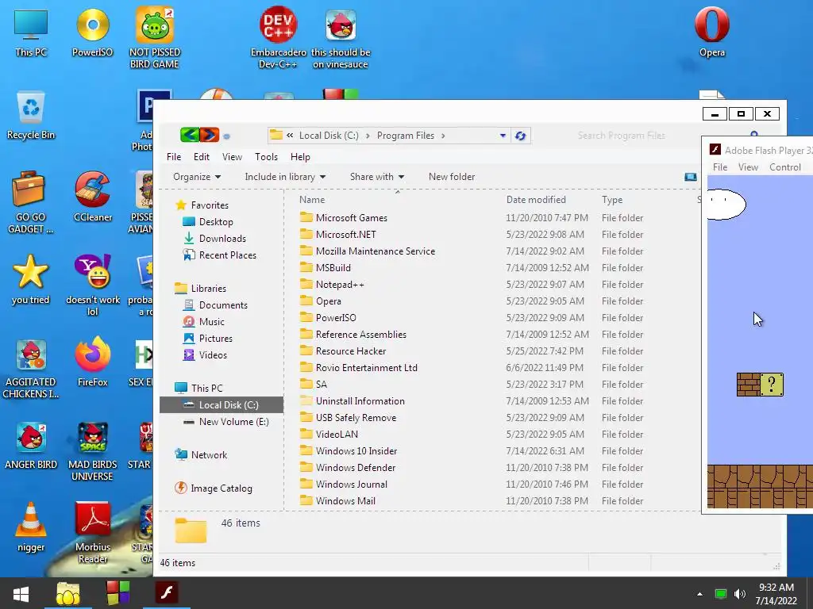
Task: Open the ANGER BIRD desktop icon
Action: click(31, 445)
